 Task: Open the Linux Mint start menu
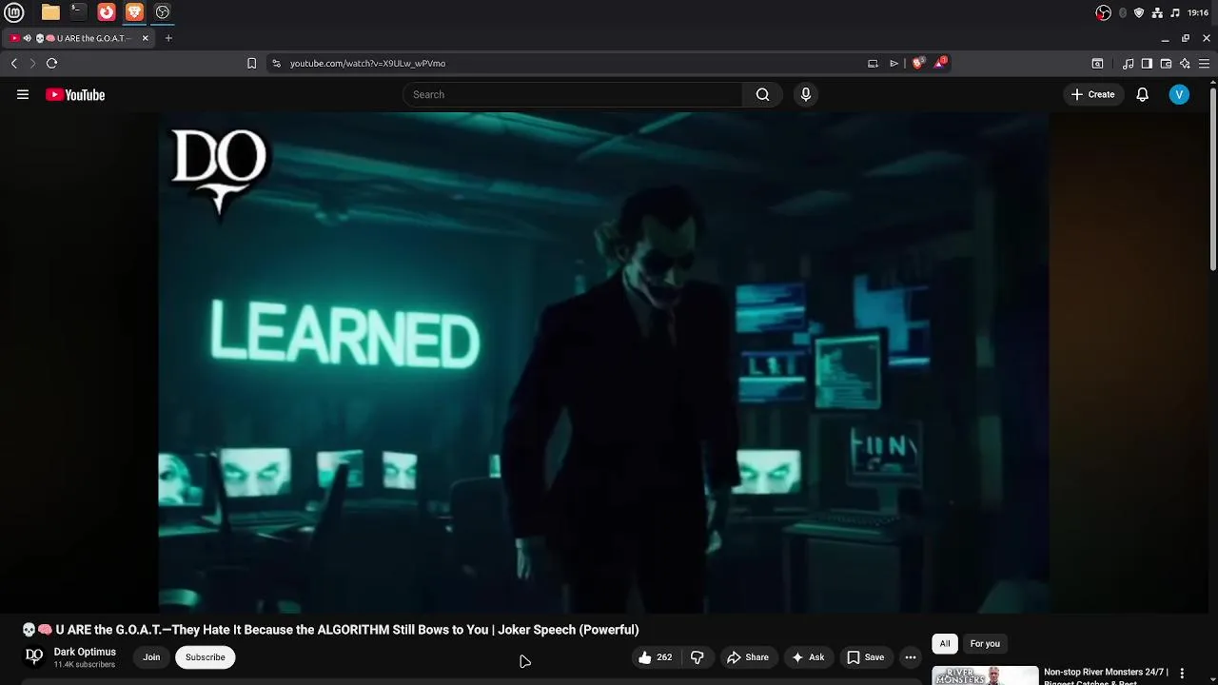14,12
